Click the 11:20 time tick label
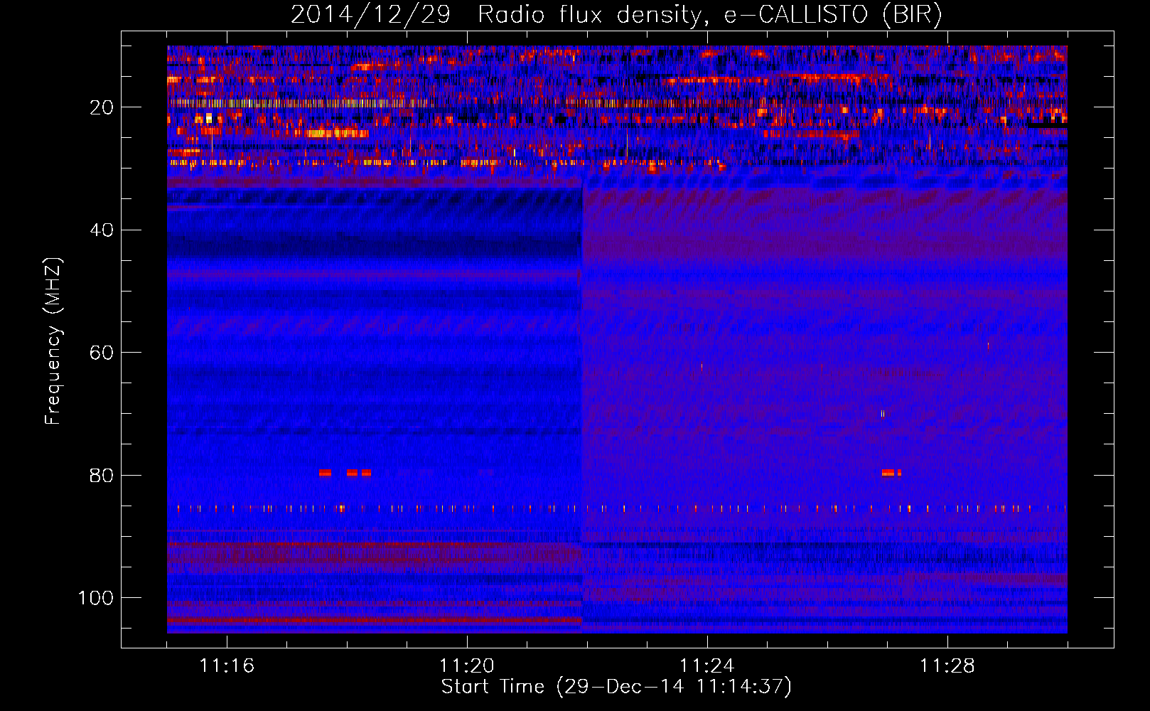This screenshot has width=1150, height=711. click(x=467, y=666)
